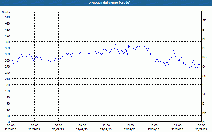This screenshot has height=132, width=212.
Task: Pick the "18:00" time label
Action: tap(154, 126)
